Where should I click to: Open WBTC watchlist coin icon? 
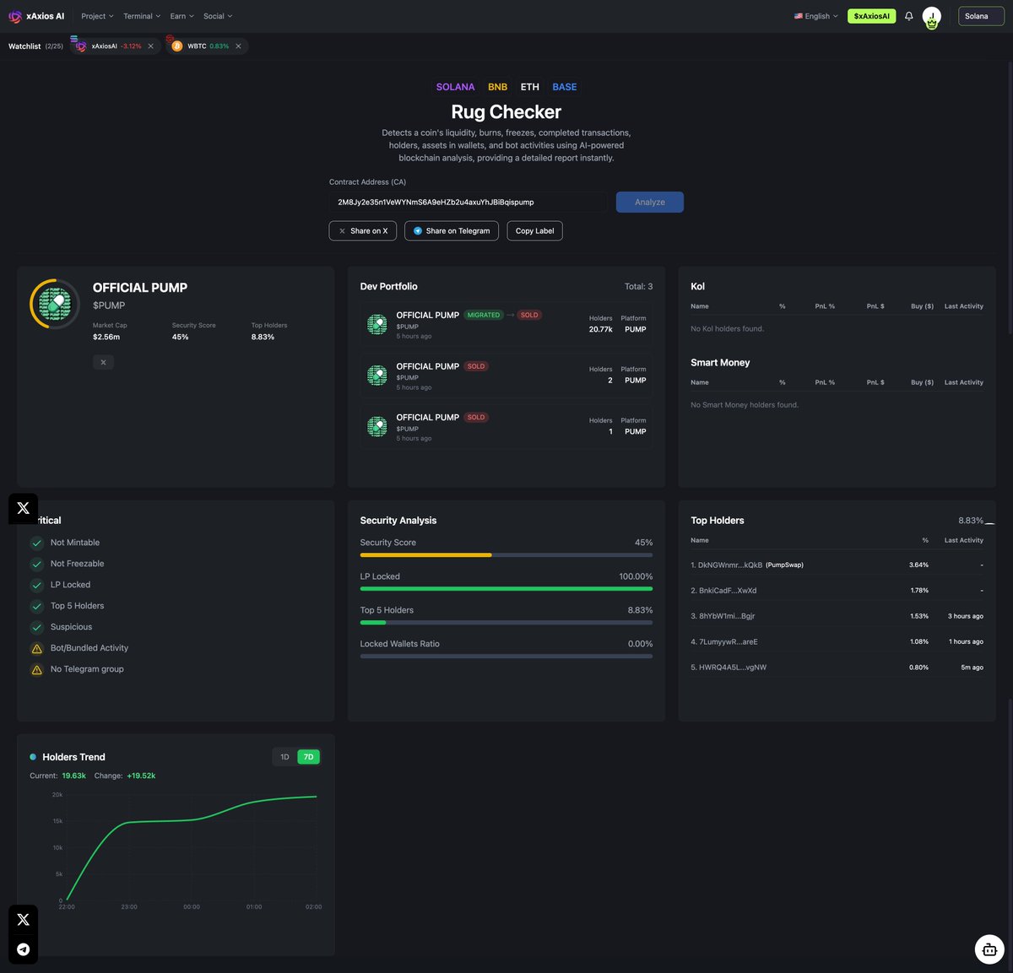[x=176, y=46]
